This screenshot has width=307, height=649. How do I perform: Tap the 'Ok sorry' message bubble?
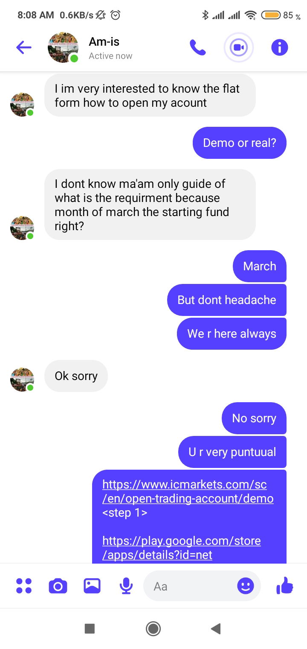[x=76, y=376]
